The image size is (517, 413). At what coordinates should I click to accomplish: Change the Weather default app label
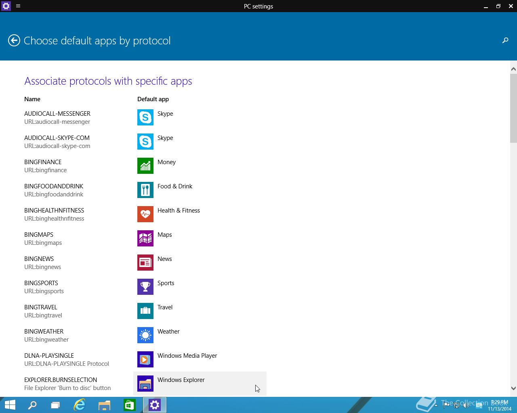click(x=168, y=332)
